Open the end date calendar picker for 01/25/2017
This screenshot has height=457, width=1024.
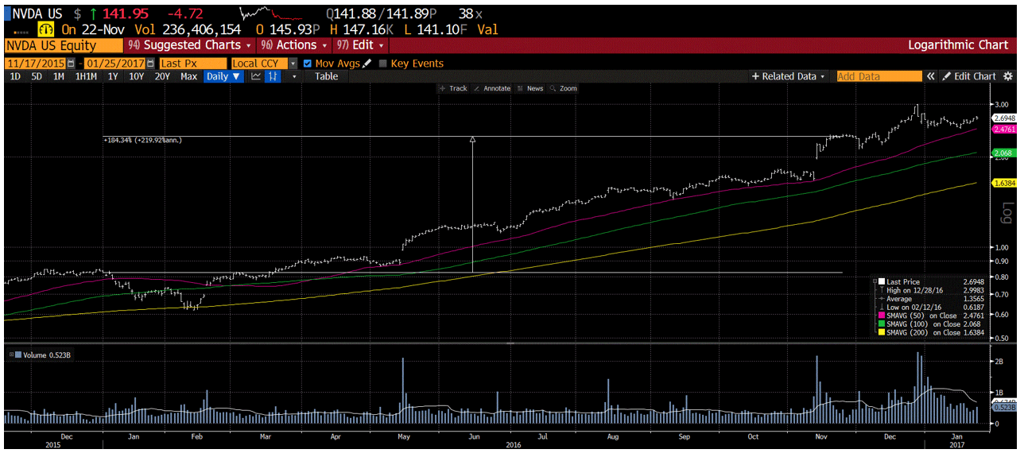pos(150,64)
